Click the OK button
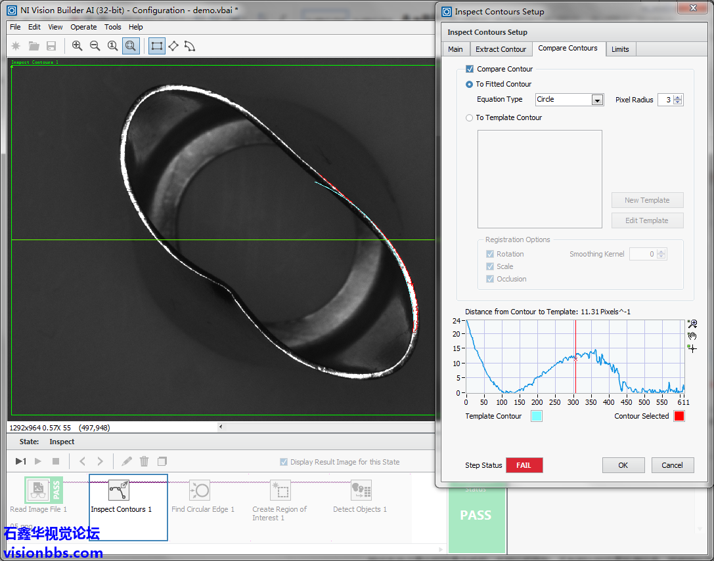This screenshot has width=714, height=561. point(623,465)
